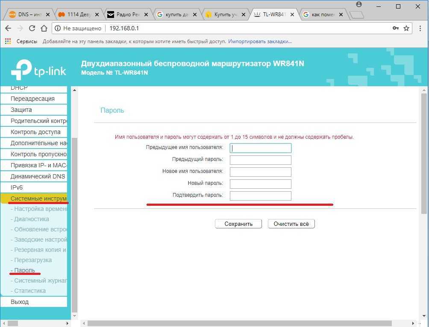Open a new browser tab
Viewport: 429px width, 327px height.
coord(356,15)
